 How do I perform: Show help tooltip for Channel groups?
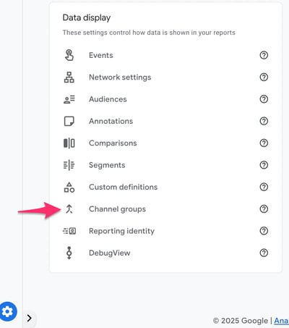[264, 209]
